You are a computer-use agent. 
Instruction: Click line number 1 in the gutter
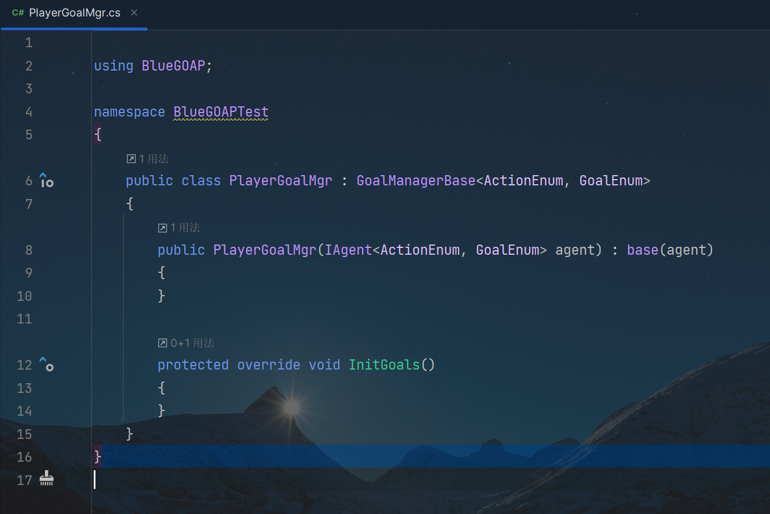coord(28,43)
